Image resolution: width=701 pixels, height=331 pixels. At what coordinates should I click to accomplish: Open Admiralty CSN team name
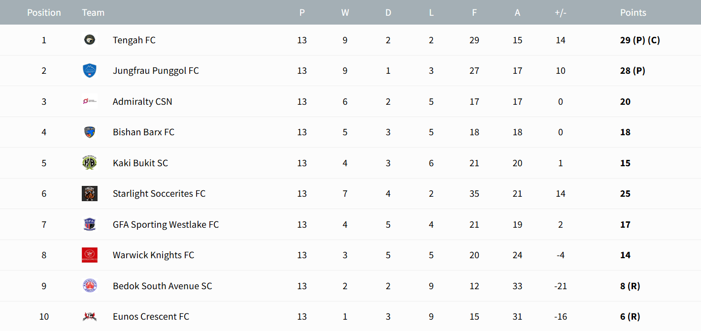pos(142,101)
